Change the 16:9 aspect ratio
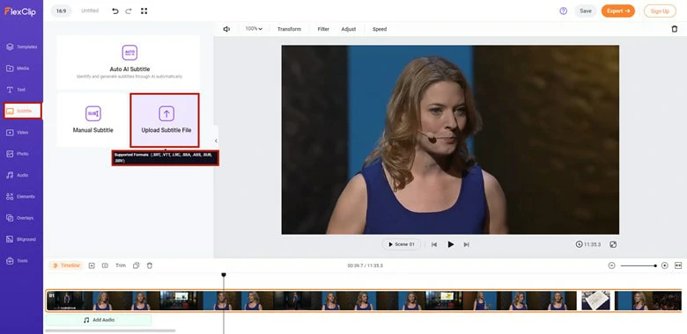 [61, 11]
